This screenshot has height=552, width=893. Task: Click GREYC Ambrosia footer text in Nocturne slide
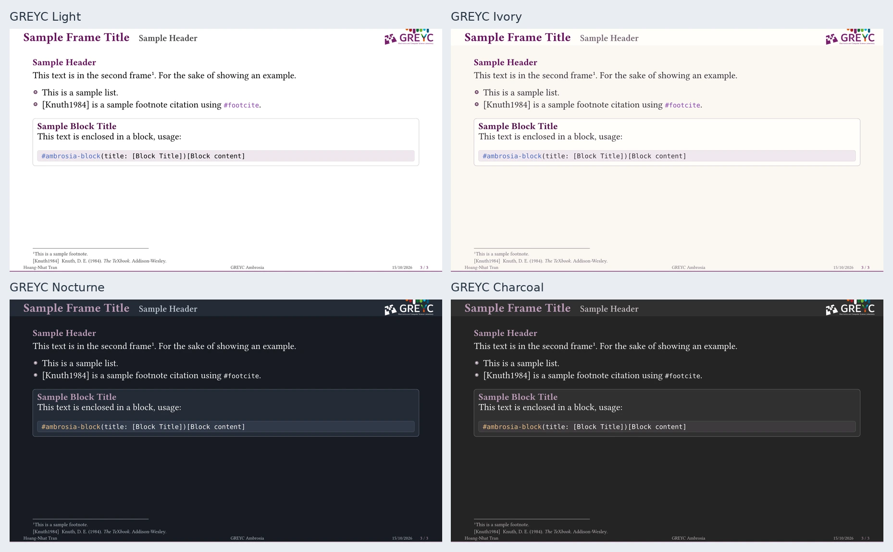pyautogui.click(x=247, y=538)
